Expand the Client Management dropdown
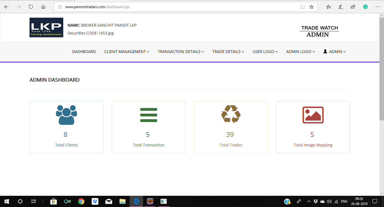Image resolution: width=384 pixels, height=207 pixels. 127,52
